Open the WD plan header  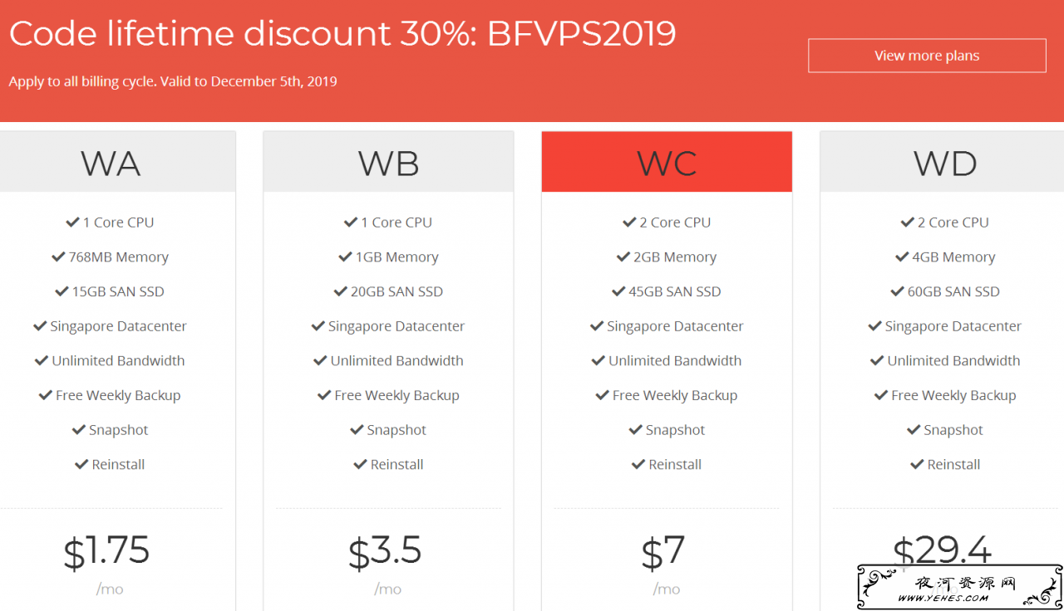click(944, 162)
